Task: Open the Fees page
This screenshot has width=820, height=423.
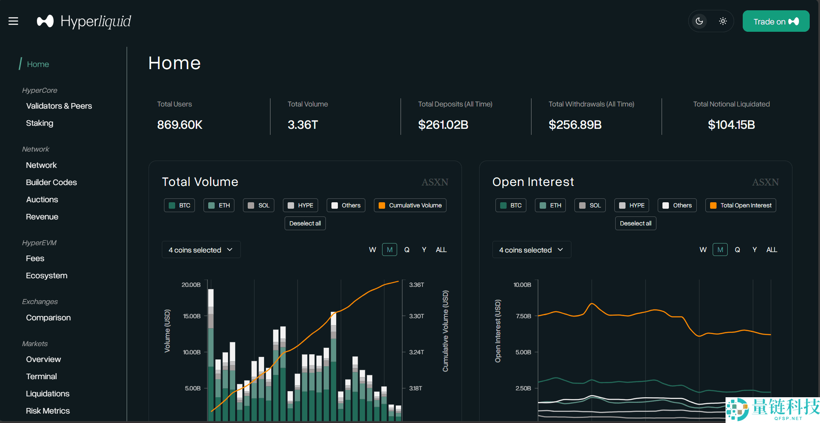Action: 35,259
